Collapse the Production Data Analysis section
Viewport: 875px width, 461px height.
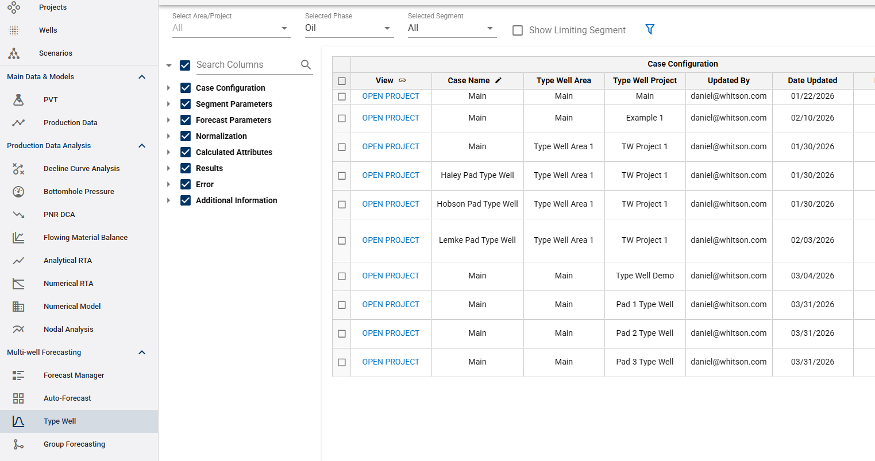(x=142, y=146)
